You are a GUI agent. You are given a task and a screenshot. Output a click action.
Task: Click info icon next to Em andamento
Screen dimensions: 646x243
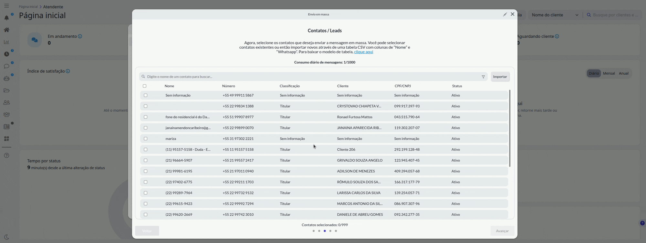(x=80, y=36)
